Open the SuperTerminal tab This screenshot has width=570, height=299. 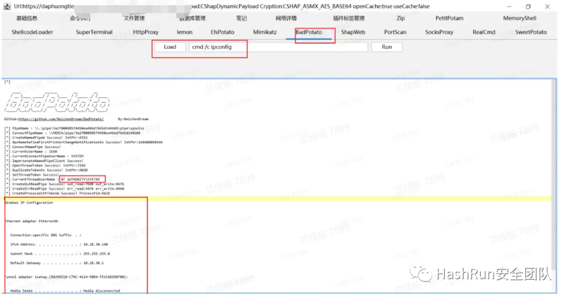click(94, 32)
